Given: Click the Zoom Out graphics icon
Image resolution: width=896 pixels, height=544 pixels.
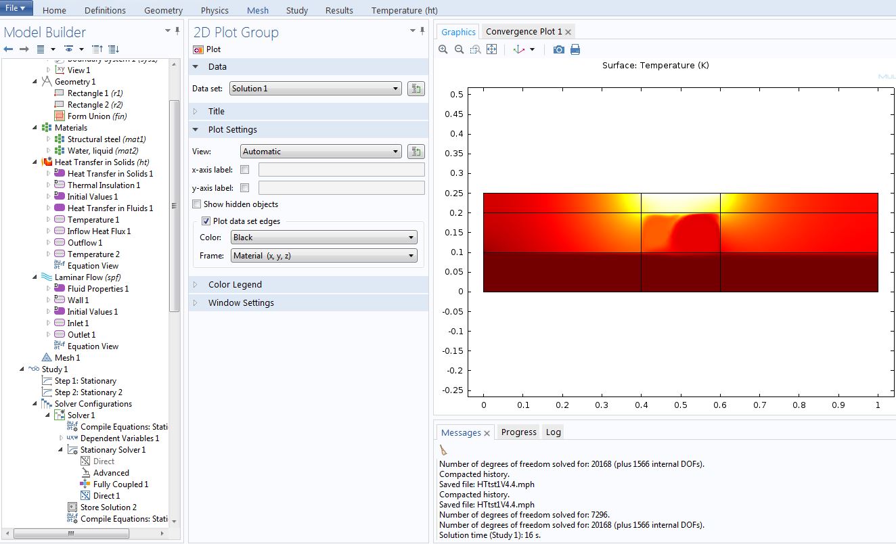Looking at the screenshot, I should (460, 49).
